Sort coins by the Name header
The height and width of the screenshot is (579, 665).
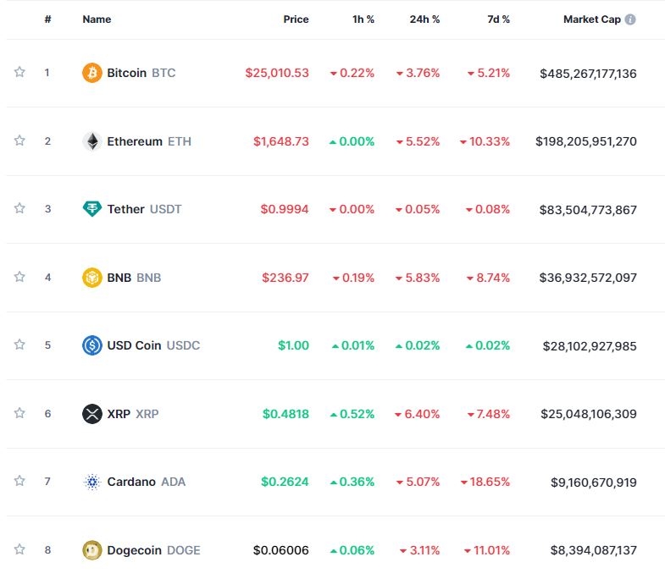97,19
